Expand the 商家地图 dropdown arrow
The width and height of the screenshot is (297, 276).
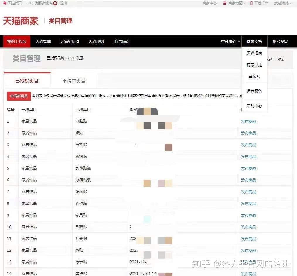point(244,3)
